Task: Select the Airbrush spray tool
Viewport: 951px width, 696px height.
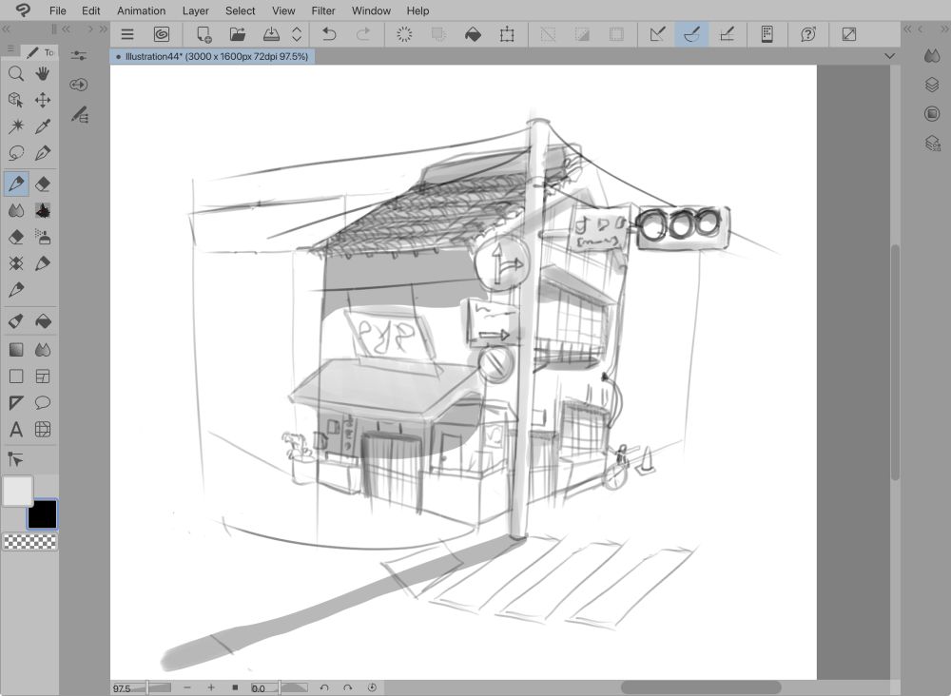Action: [x=43, y=237]
